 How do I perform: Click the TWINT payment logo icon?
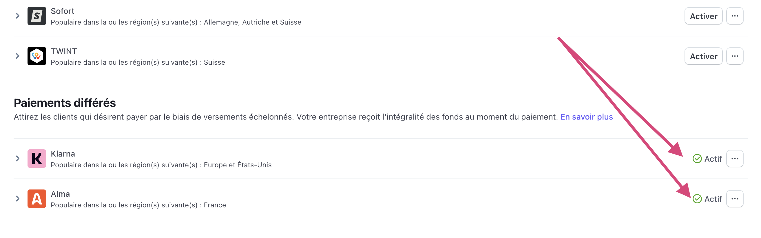[37, 56]
